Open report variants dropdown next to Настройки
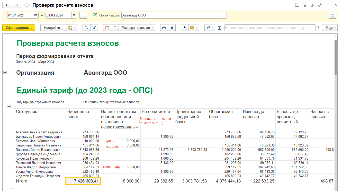342x191 pixels. tap(72, 28)
